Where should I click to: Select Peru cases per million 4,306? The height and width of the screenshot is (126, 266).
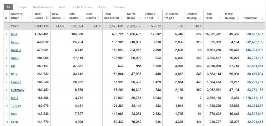point(179,122)
